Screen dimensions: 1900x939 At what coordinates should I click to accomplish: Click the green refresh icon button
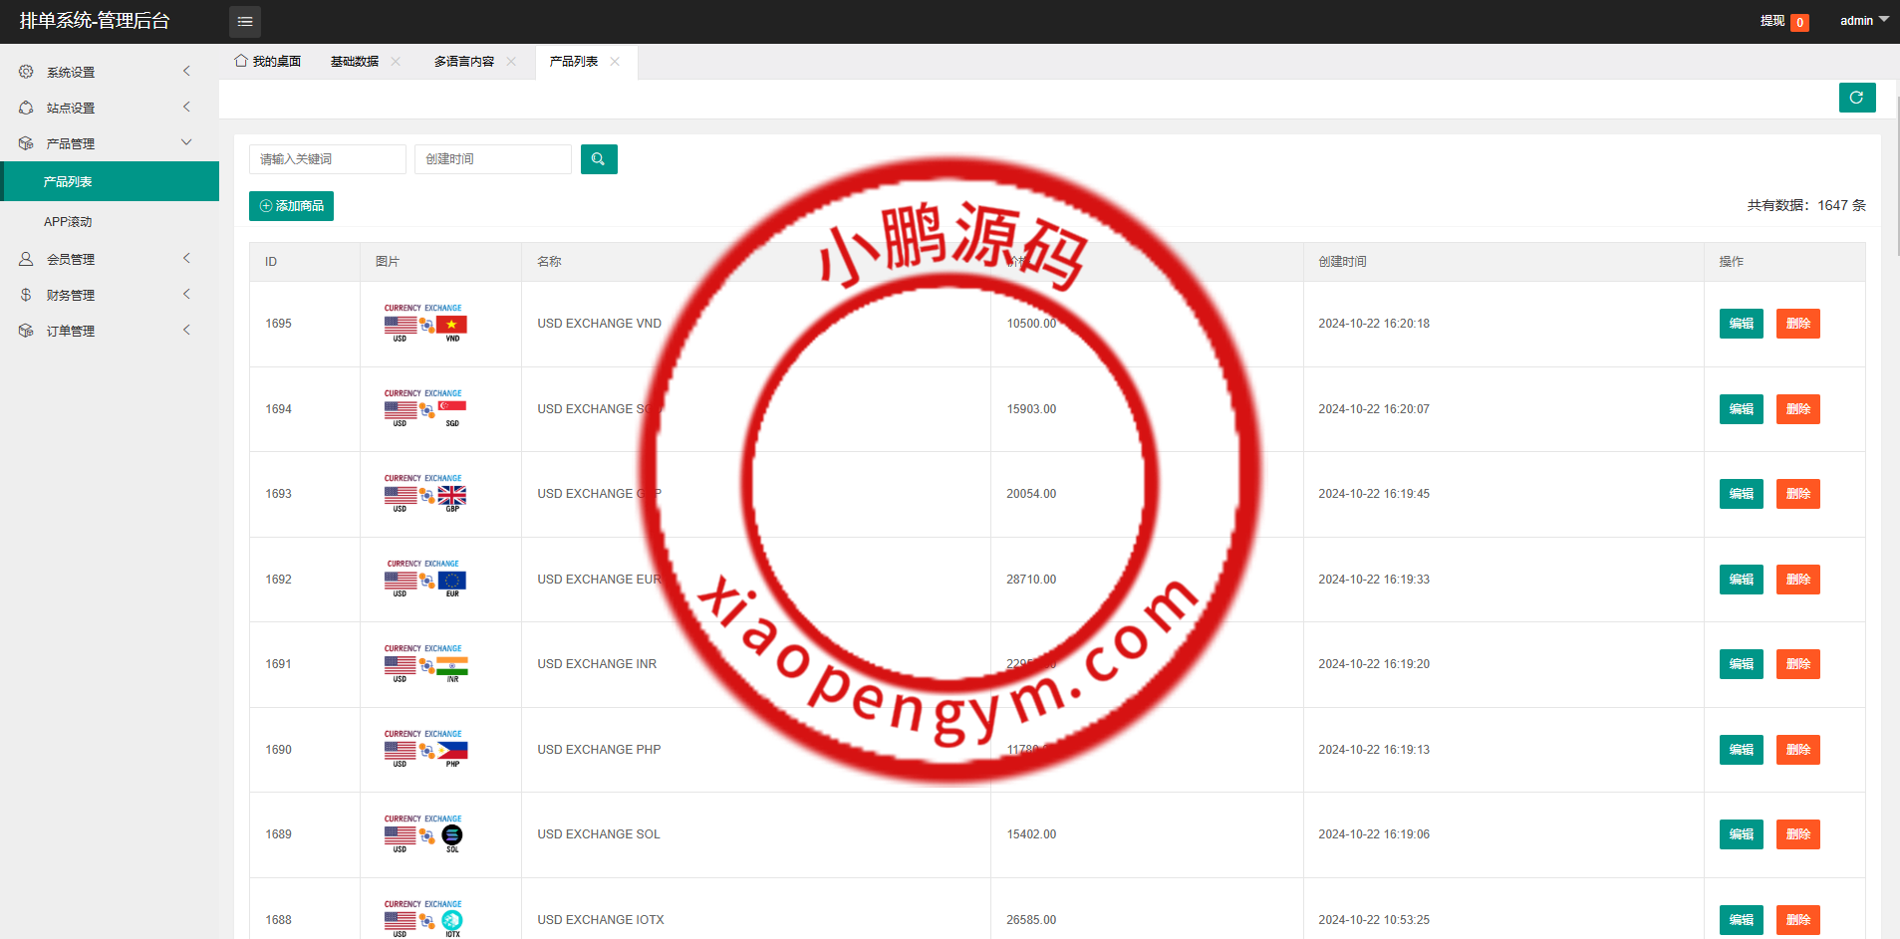tap(1856, 98)
